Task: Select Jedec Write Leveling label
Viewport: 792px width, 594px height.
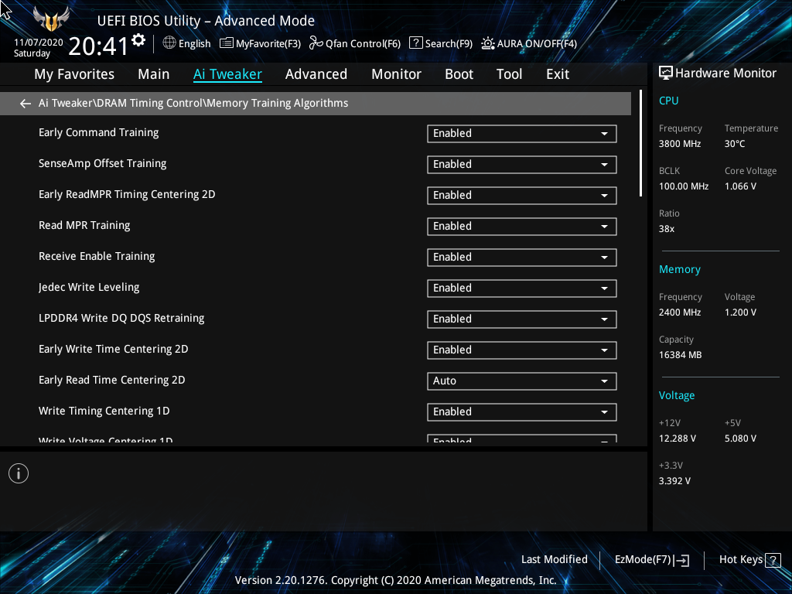Action: pyautogui.click(x=89, y=288)
